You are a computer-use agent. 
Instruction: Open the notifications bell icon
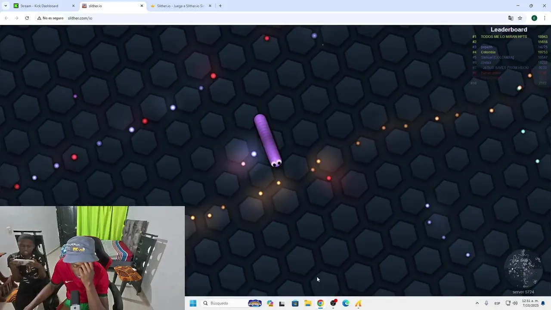[543, 303]
